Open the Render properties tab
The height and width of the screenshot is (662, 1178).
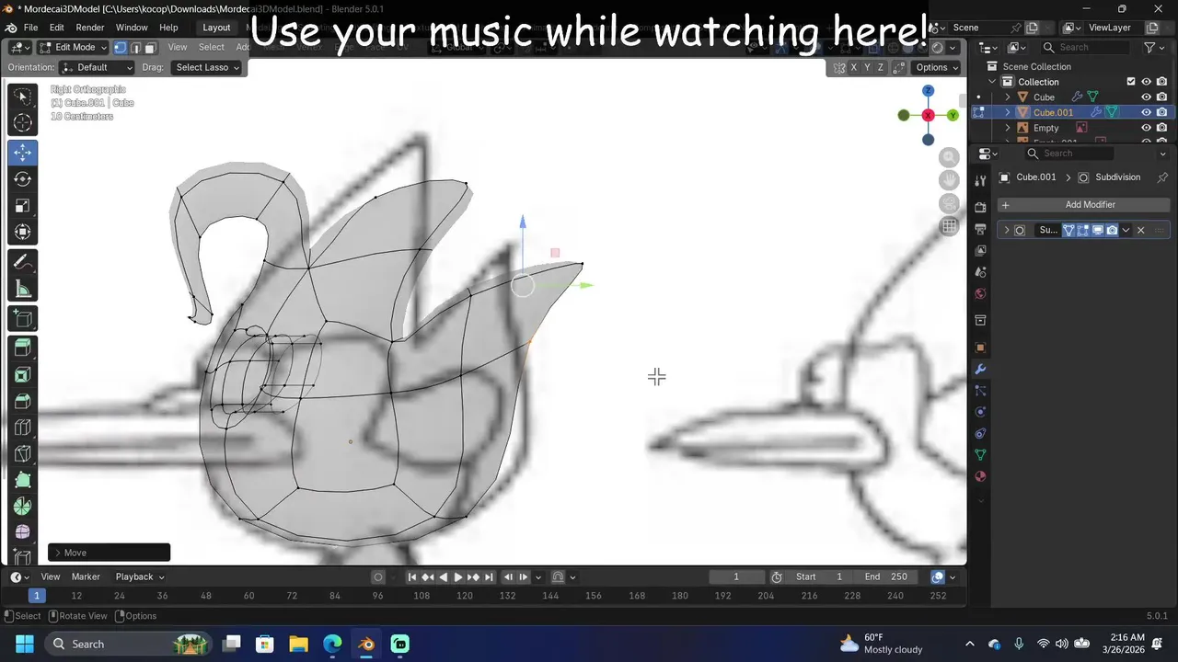(980, 207)
